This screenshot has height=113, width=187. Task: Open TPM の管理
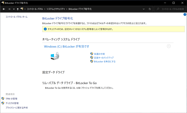point(12,99)
